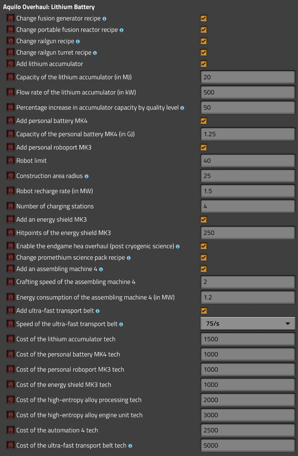This screenshot has width=298, height=456.
Task: Click info icon by 'Change promethium science pack recipe'
Action: coord(128,258)
